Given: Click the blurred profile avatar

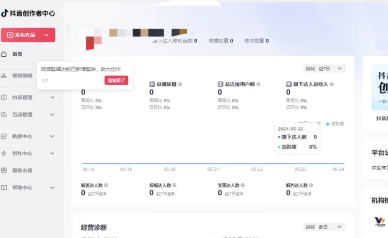Looking at the screenshot, I should pos(90,40).
